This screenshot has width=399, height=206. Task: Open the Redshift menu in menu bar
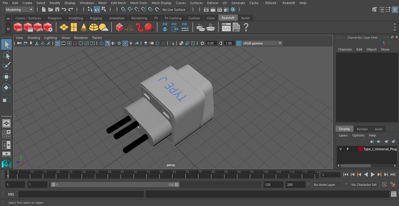(289, 3)
